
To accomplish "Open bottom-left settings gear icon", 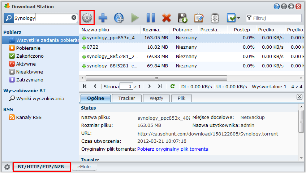I will pos(7,167).
